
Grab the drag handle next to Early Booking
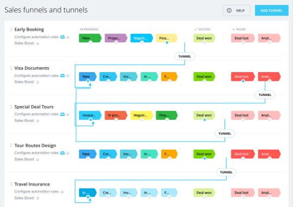point(11,29)
